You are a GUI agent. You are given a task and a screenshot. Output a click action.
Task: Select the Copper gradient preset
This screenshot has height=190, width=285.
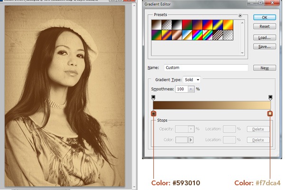(177, 35)
